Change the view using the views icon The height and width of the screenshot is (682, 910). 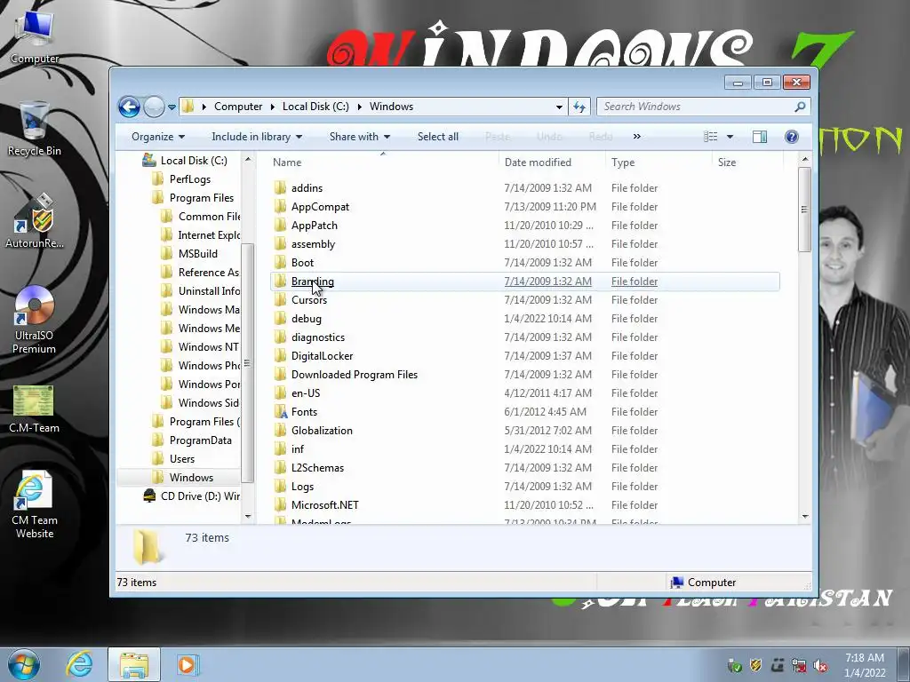tap(710, 137)
